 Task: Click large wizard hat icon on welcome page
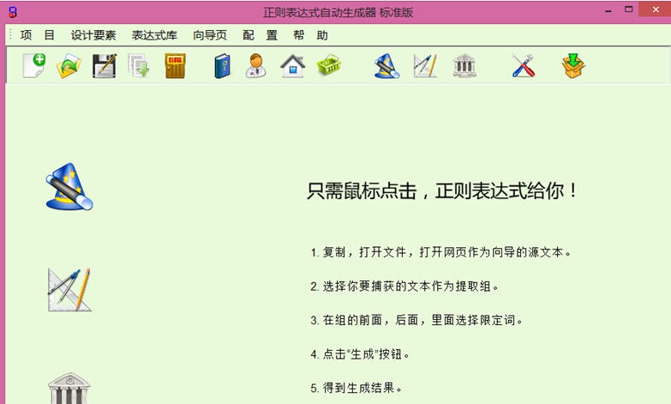(x=69, y=187)
